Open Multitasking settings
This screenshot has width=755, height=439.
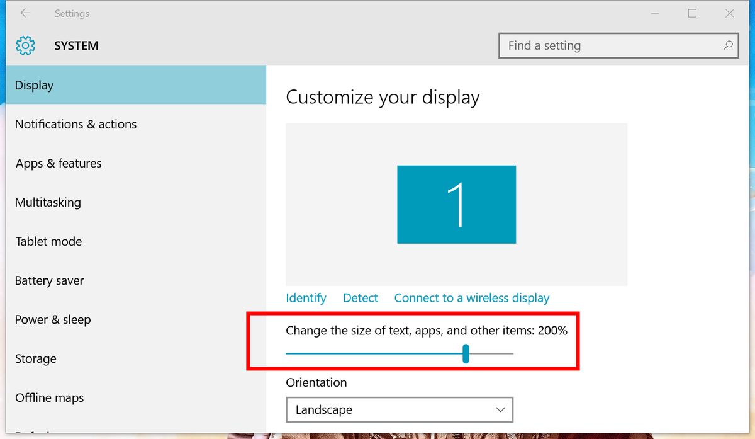[48, 202]
